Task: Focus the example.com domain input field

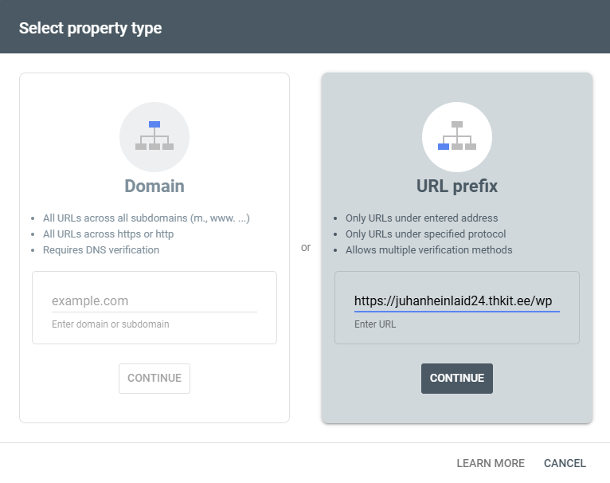Action: pyautogui.click(x=154, y=301)
